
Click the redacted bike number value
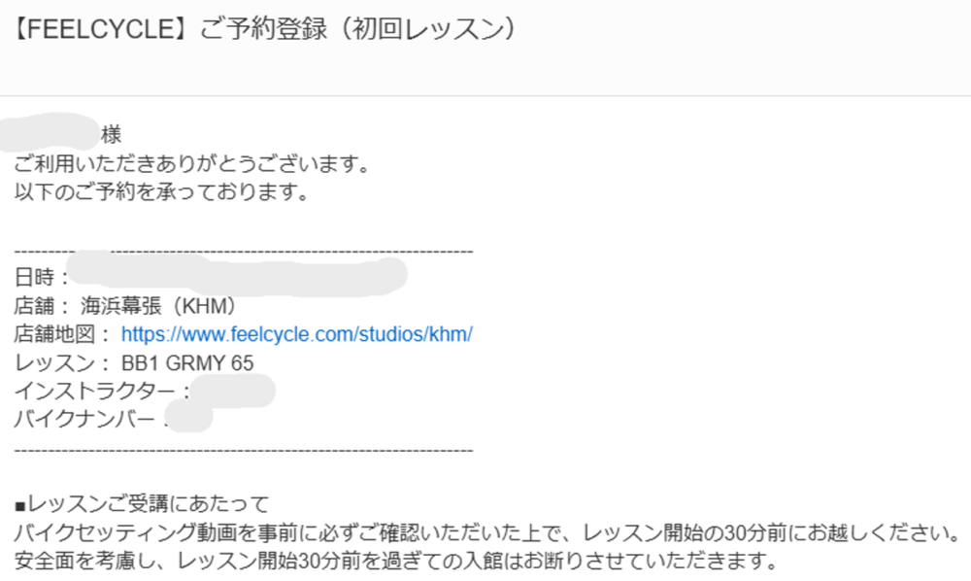[x=189, y=416]
